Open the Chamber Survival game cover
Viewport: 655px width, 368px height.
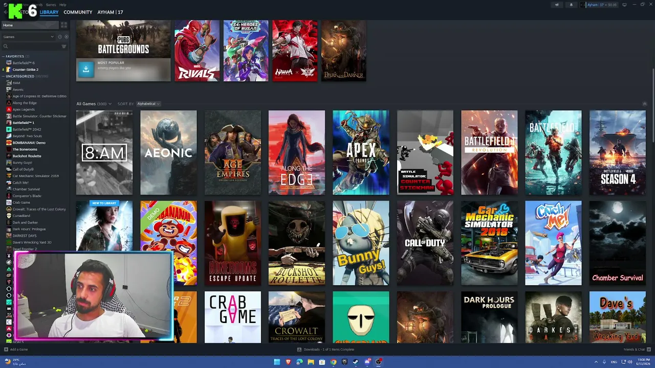click(618, 243)
